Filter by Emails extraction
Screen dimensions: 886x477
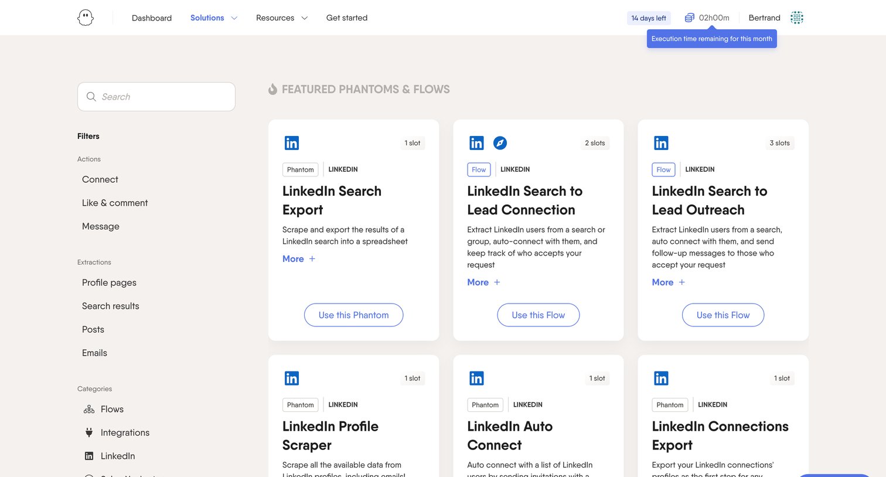[95, 353]
